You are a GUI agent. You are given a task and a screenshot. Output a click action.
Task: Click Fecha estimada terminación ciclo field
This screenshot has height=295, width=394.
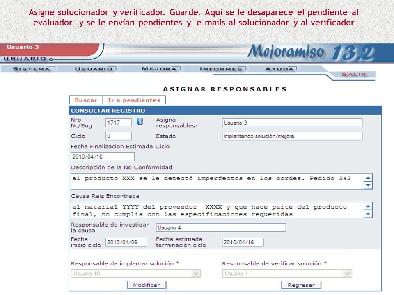[x=243, y=242]
